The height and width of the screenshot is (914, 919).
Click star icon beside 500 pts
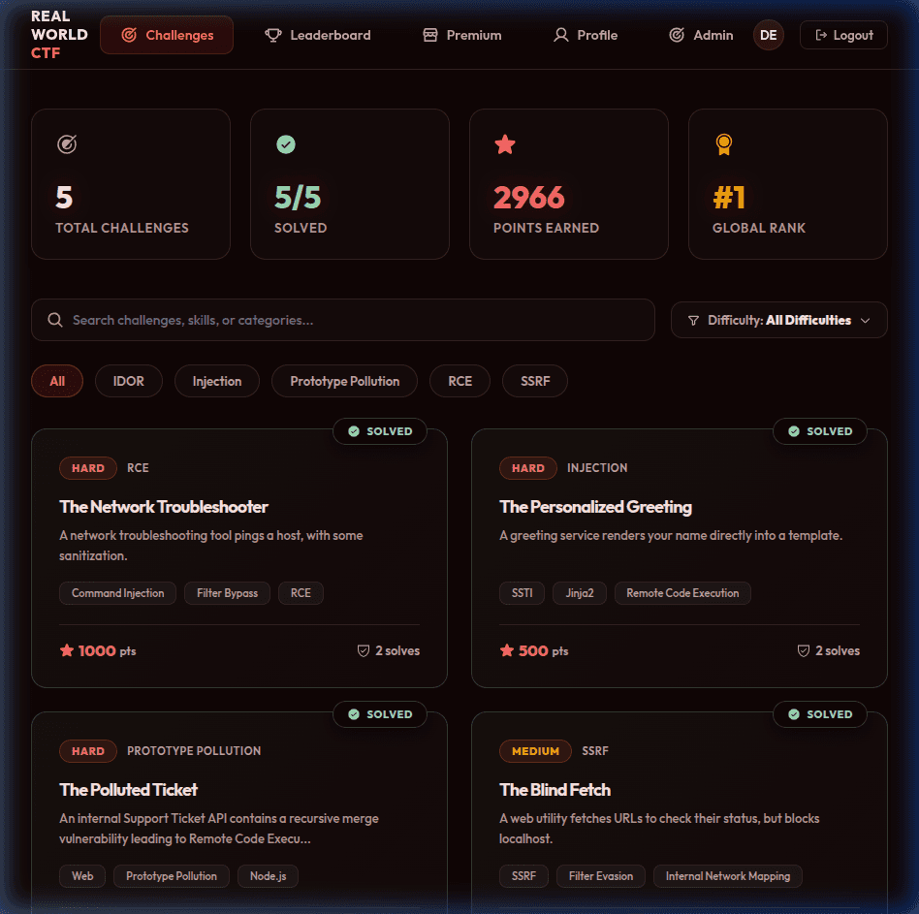point(507,650)
